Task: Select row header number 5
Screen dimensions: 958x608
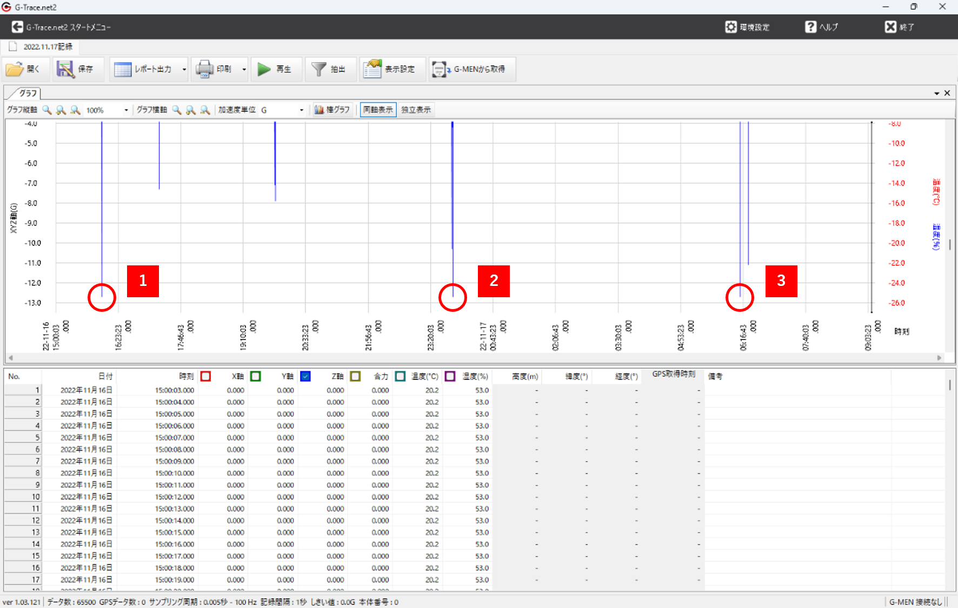Action: pos(23,438)
